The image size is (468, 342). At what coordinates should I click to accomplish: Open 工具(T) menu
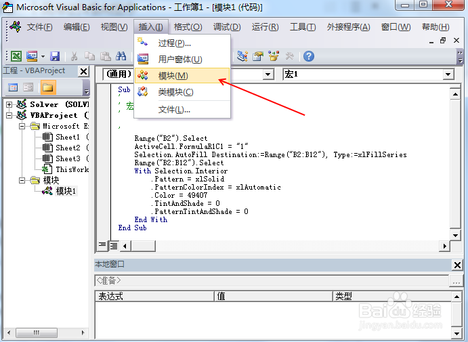(x=302, y=27)
